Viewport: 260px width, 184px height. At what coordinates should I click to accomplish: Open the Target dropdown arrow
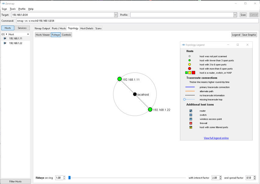(x=115, y=15)
